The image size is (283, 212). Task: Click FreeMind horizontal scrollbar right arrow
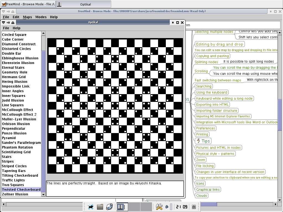tap(275, 204)
